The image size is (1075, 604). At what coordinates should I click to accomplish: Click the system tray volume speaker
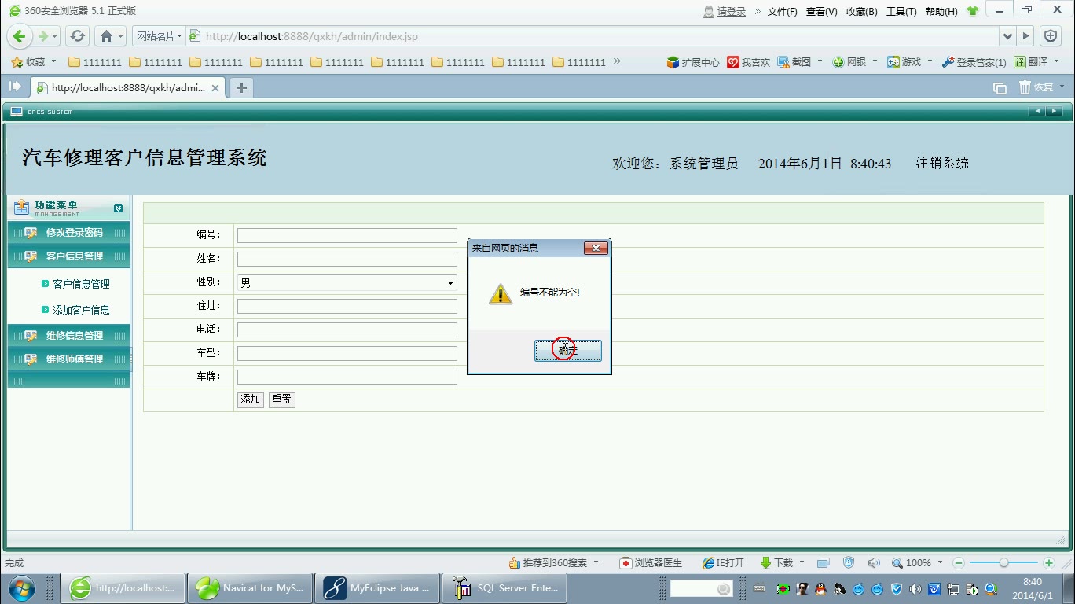pos(915,589)
